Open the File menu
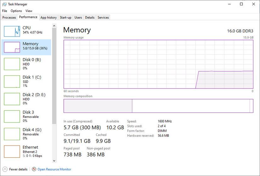Screen dimensions: 260x176 pos(4,11)
